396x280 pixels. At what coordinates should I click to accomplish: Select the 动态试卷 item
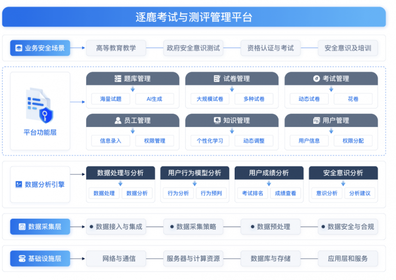click(x=309, y=99)
